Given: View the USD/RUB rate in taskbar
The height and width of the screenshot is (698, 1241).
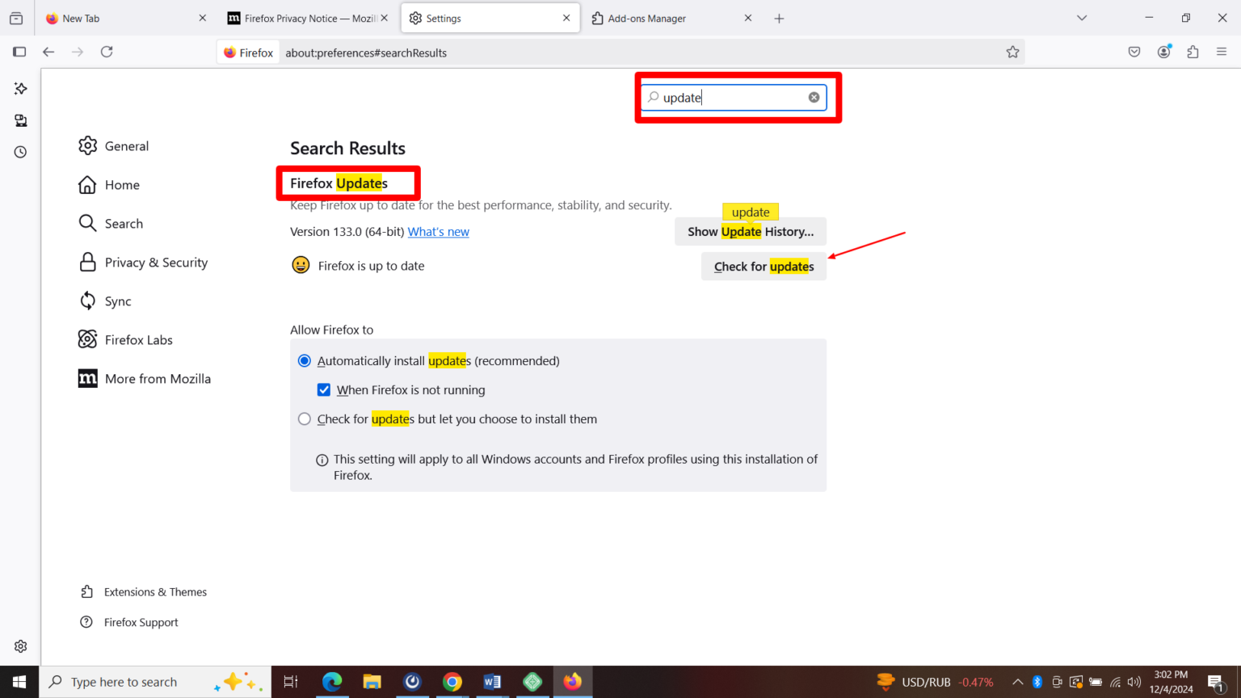Looking at the screenshot, I should pos(935,681).
